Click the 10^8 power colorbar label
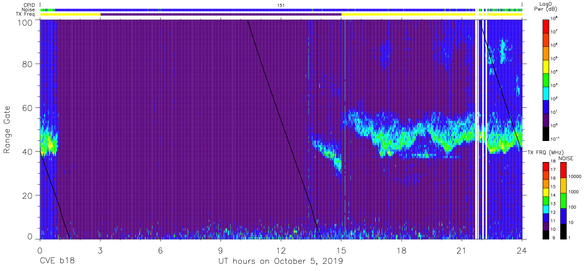The image size is (587, 271). click(555, 18)
